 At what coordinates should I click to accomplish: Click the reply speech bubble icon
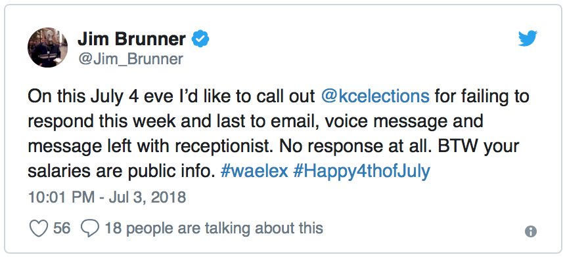pyautogui.click(x=90, y=228)
